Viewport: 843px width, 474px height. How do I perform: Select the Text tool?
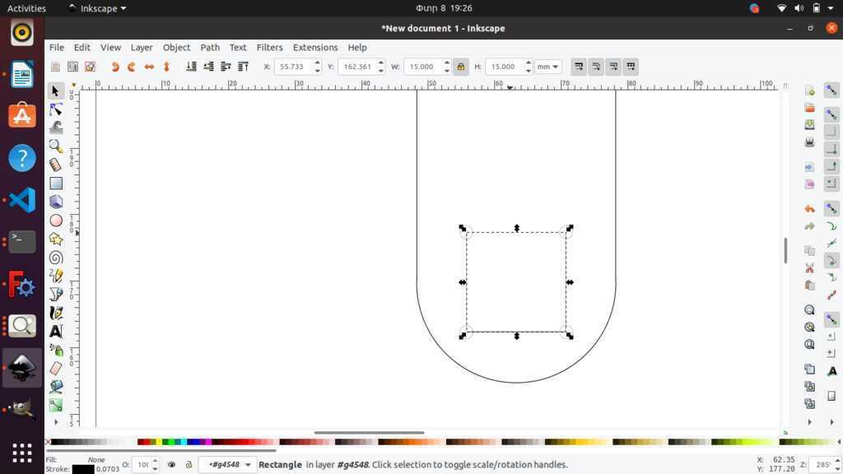coord(55,331)
